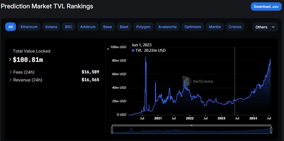Filter rankings by Blast chain
The height and width of the screenshot is (141, 284).
[x=124, y=27]
